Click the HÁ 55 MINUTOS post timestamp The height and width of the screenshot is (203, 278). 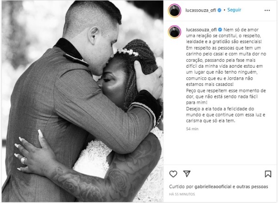[182, 194]
